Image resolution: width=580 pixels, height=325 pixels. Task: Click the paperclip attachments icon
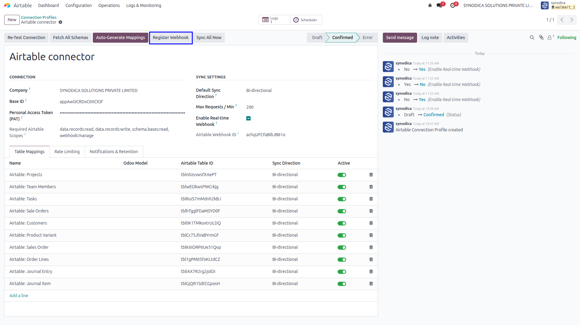coord(541,38)
